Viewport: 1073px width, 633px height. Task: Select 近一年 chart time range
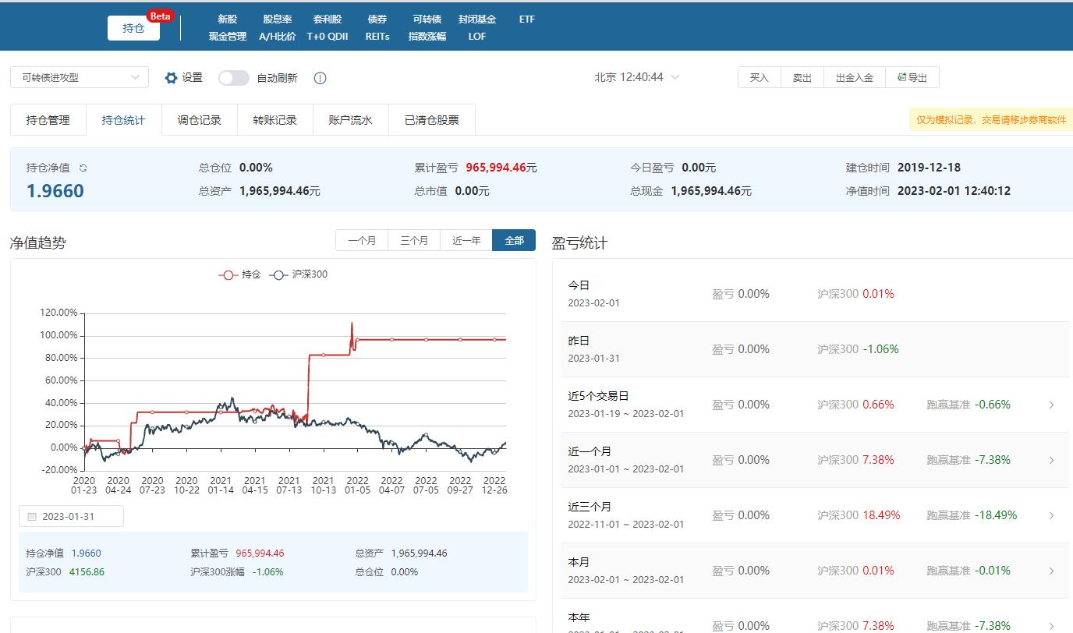(466, 240)
